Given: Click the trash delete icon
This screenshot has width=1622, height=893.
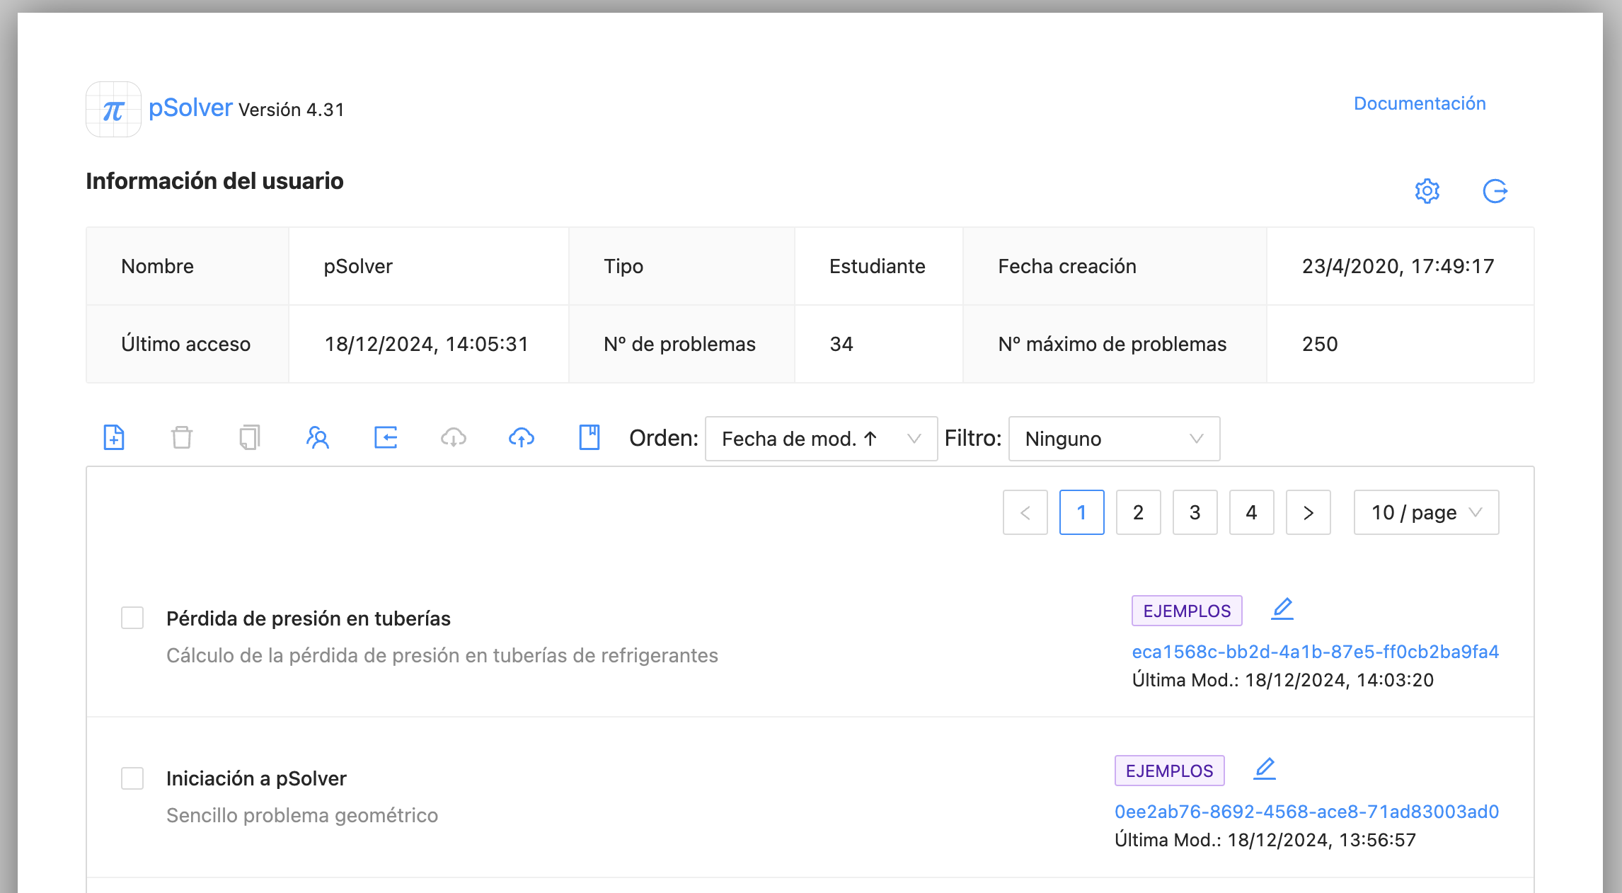Looking at the screenshot, I should point(182,437).
